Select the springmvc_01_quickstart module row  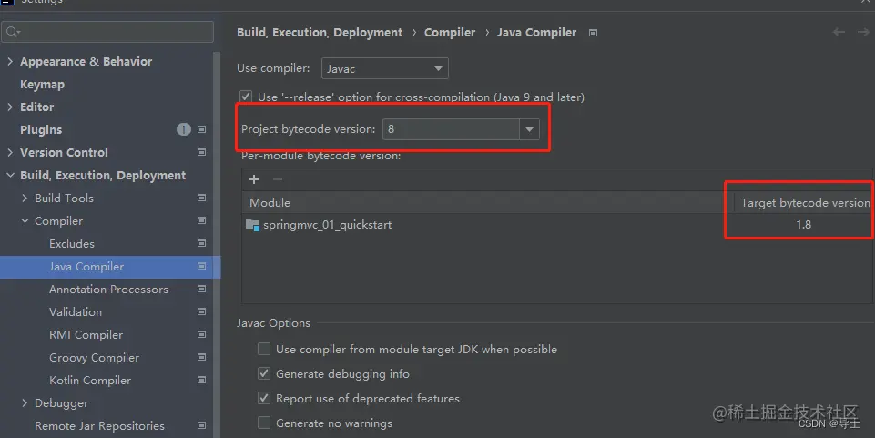tap(557, 225)
